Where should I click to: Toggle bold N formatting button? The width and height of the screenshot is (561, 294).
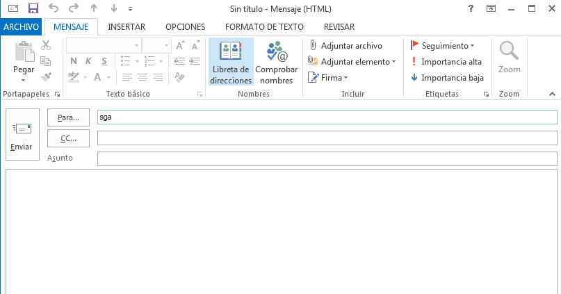(x=73, y=61)
